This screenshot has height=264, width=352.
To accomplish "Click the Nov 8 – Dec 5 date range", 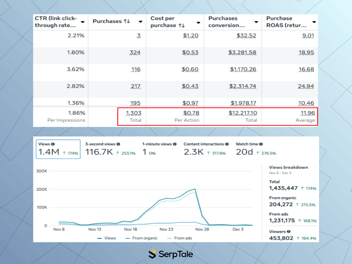I will pos(280,173).
